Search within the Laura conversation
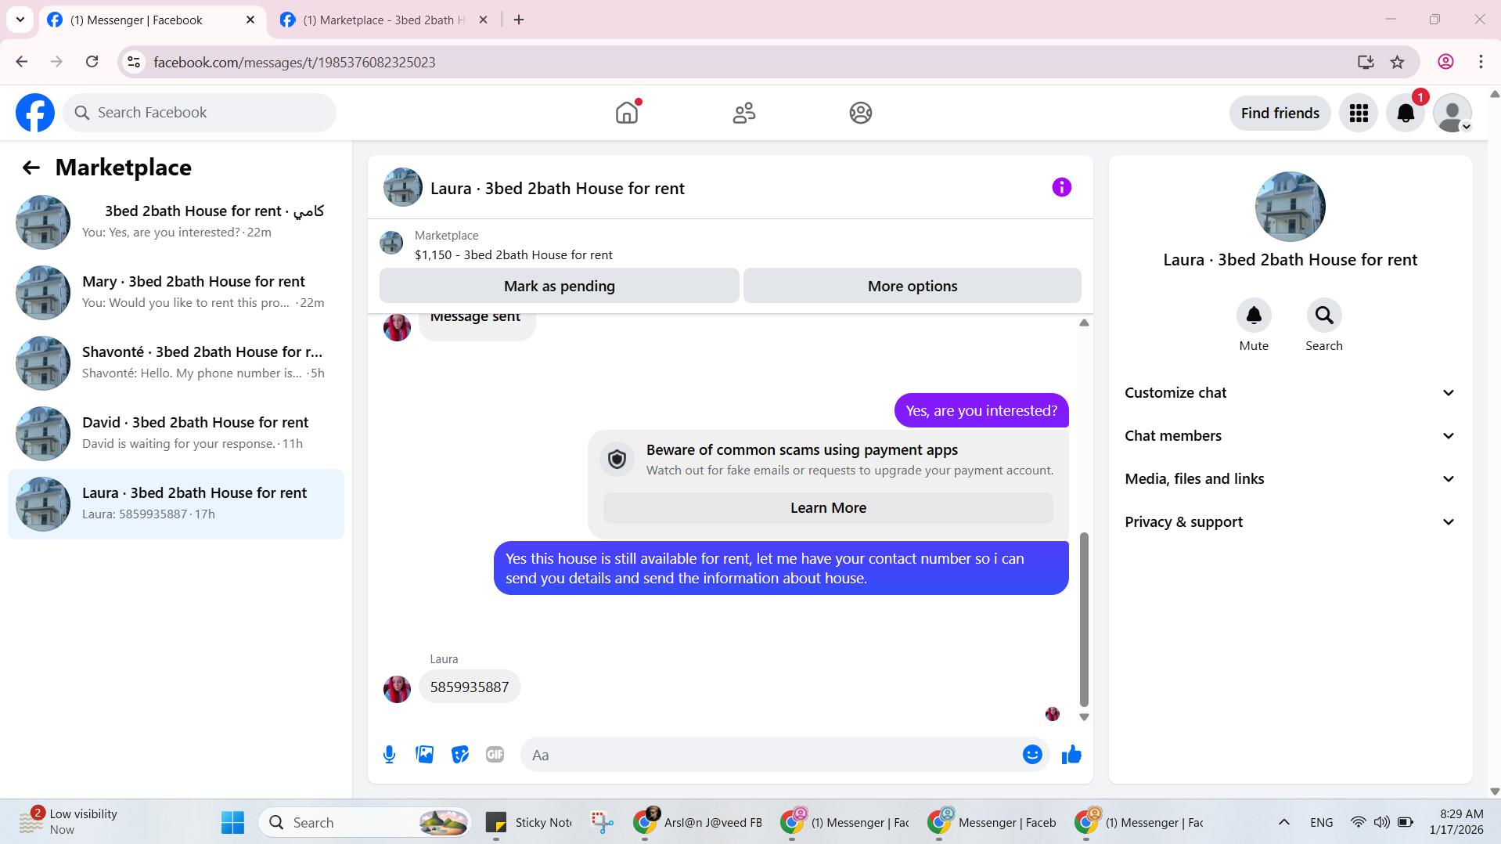The width and height of the screenshot is (1501, 844). coord(1324,316)
